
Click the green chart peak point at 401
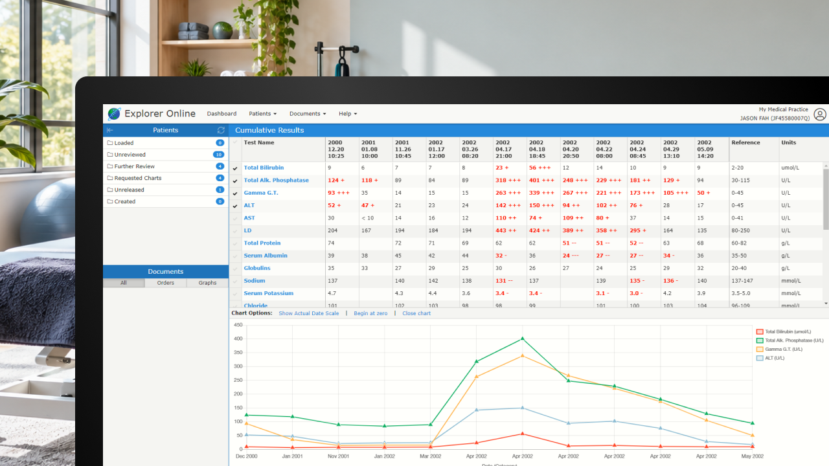[x=522, y=338]
